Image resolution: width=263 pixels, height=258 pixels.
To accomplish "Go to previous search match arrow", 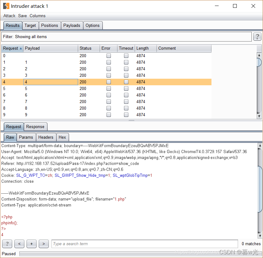I will [19, 244].
